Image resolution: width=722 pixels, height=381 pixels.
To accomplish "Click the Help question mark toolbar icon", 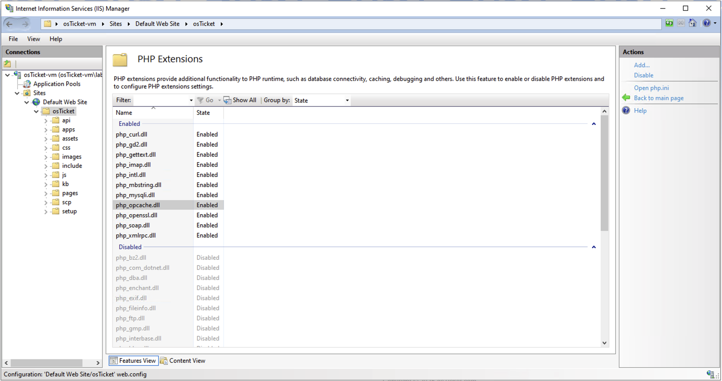I will 707,23.
